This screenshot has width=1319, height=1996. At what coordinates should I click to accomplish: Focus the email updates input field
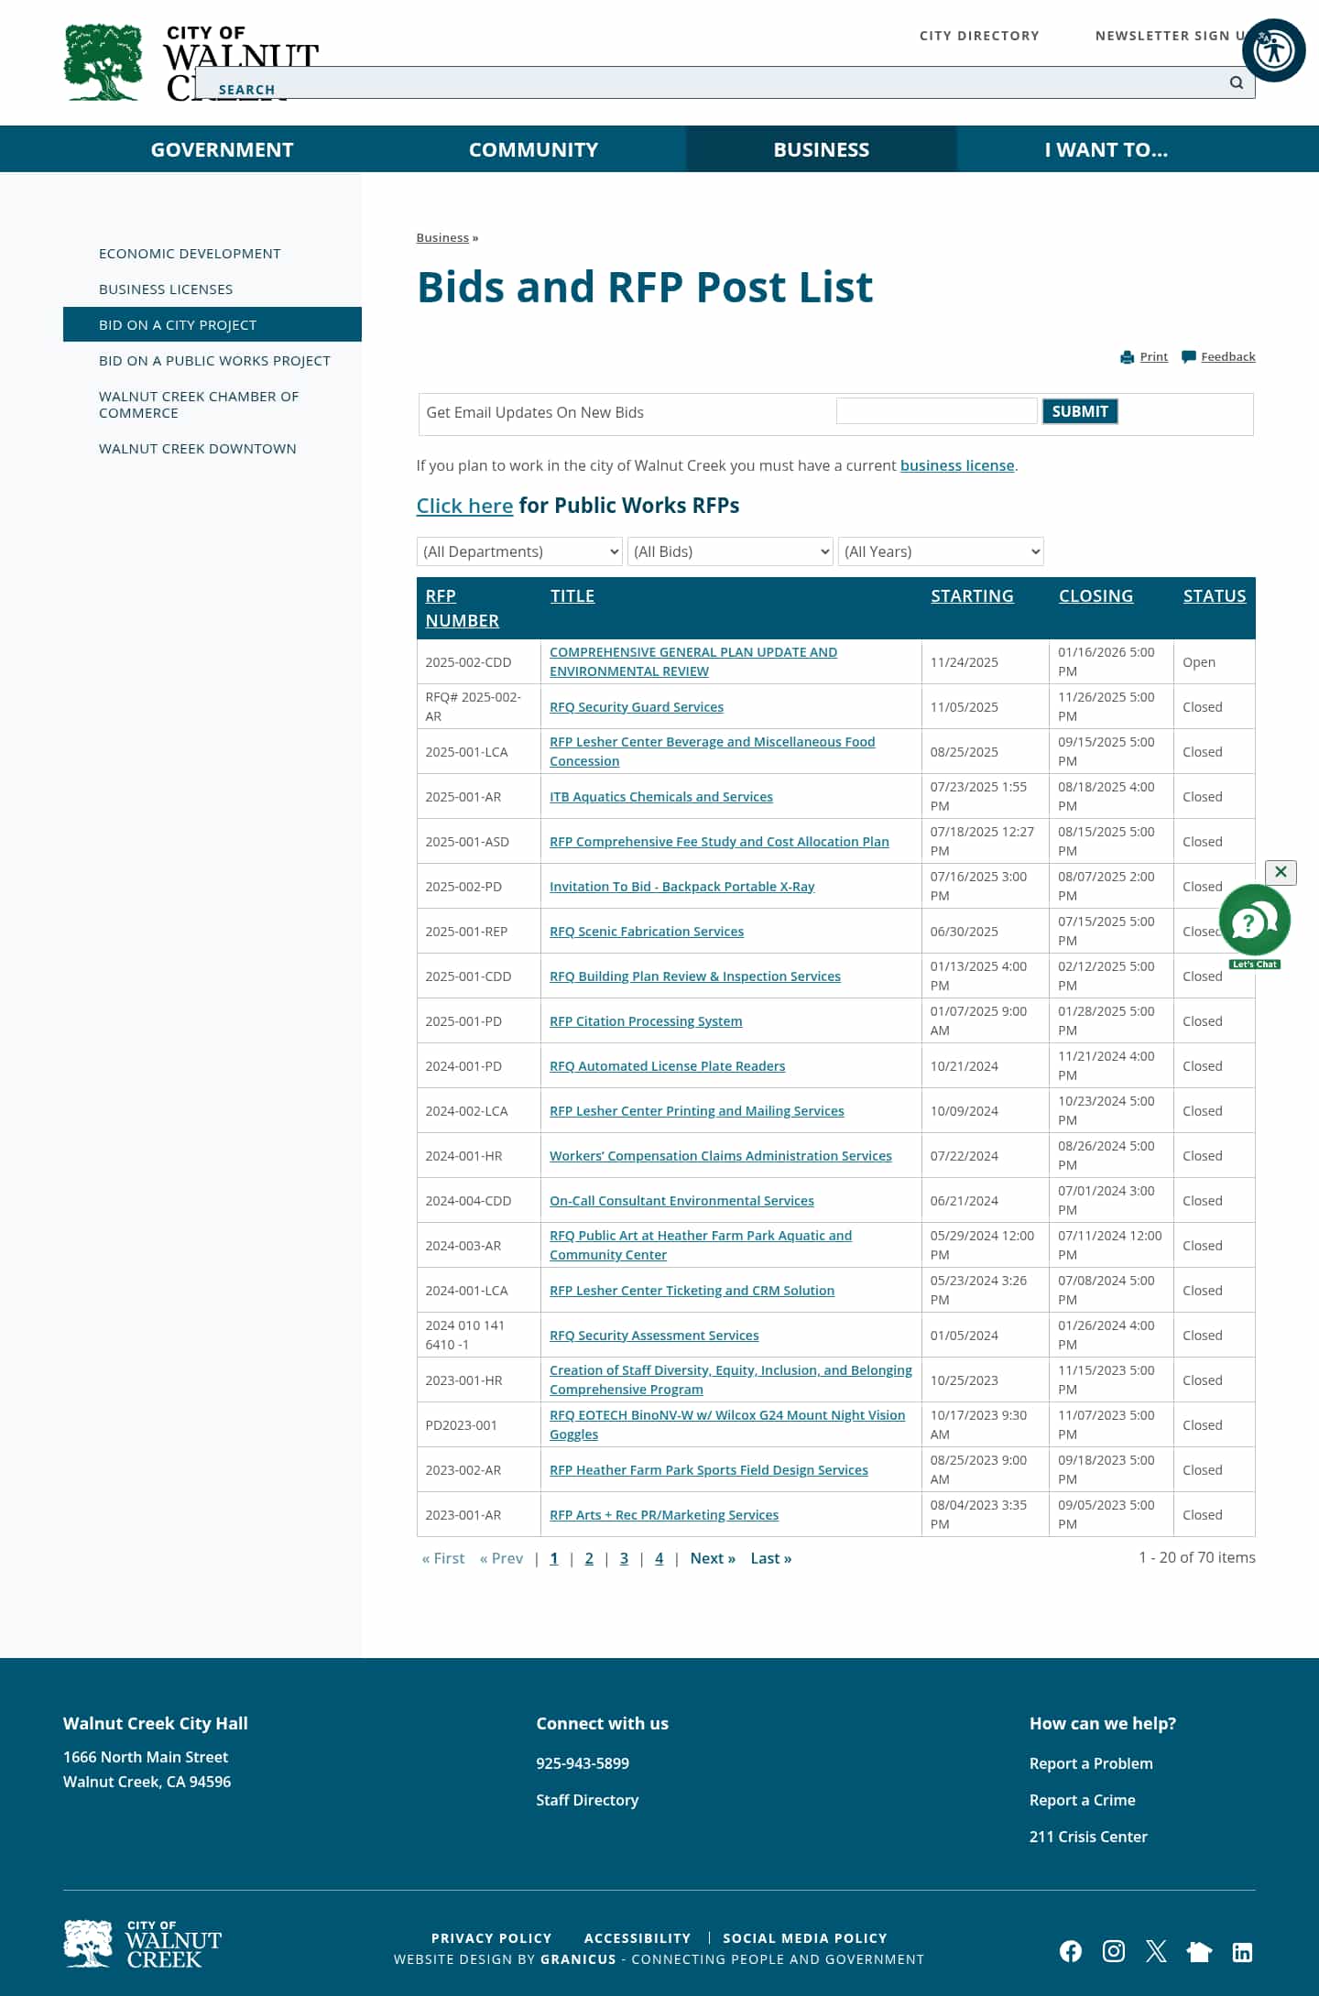point(937,411)
